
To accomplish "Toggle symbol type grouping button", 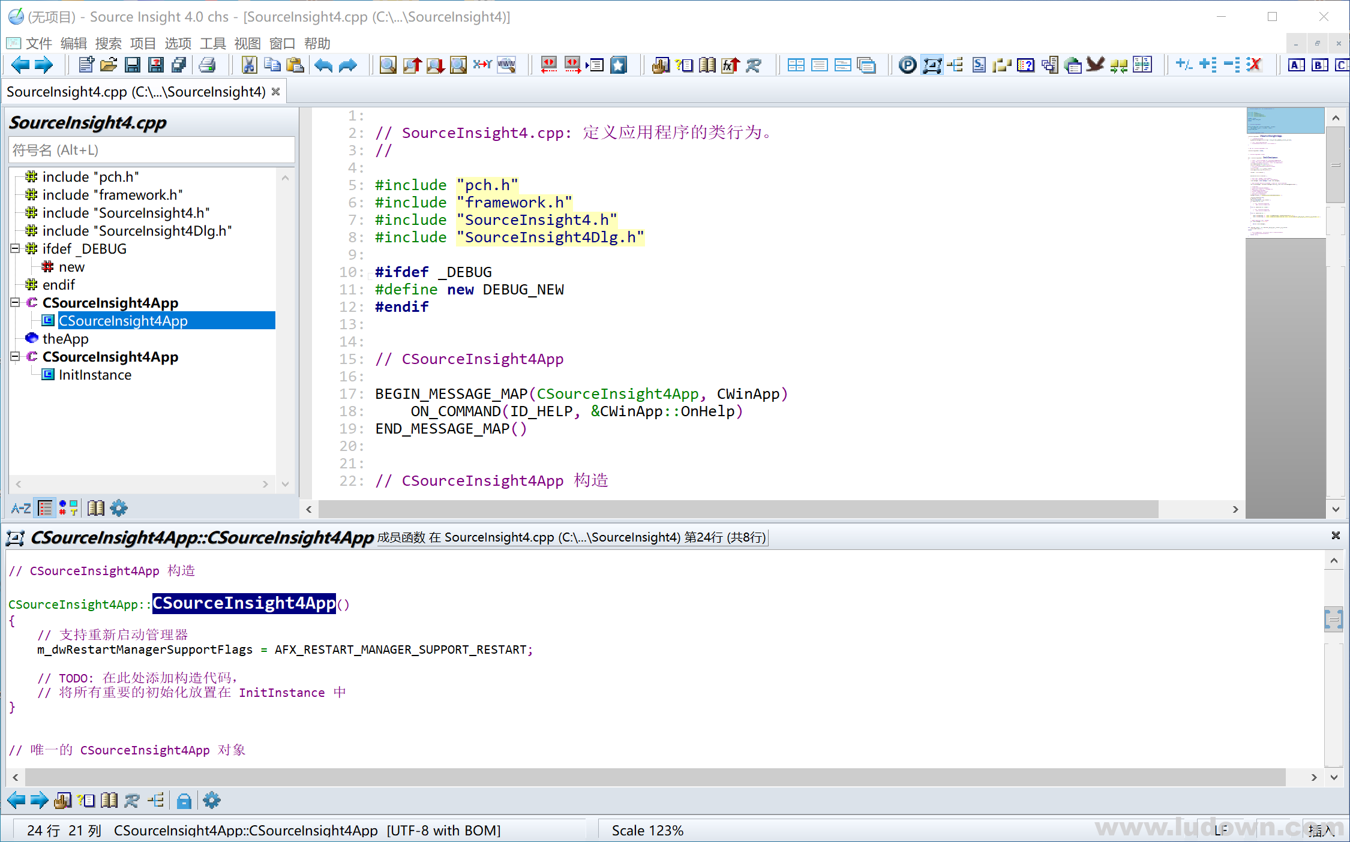I will (68, 509).
